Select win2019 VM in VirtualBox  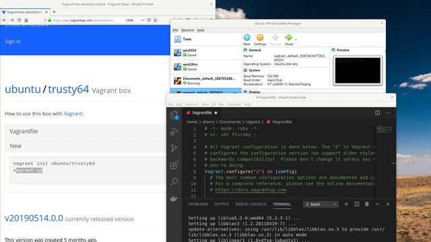click(206, 52)
